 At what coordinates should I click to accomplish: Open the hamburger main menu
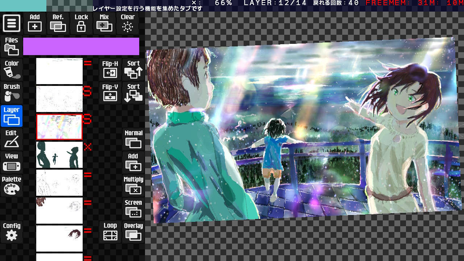[x=12, y=23]
